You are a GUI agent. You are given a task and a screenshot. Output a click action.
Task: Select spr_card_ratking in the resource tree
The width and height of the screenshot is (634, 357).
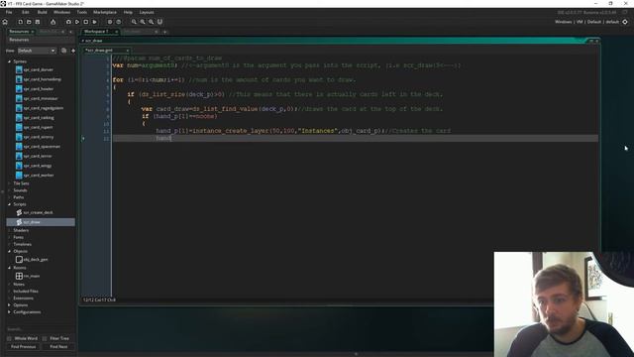39,118
